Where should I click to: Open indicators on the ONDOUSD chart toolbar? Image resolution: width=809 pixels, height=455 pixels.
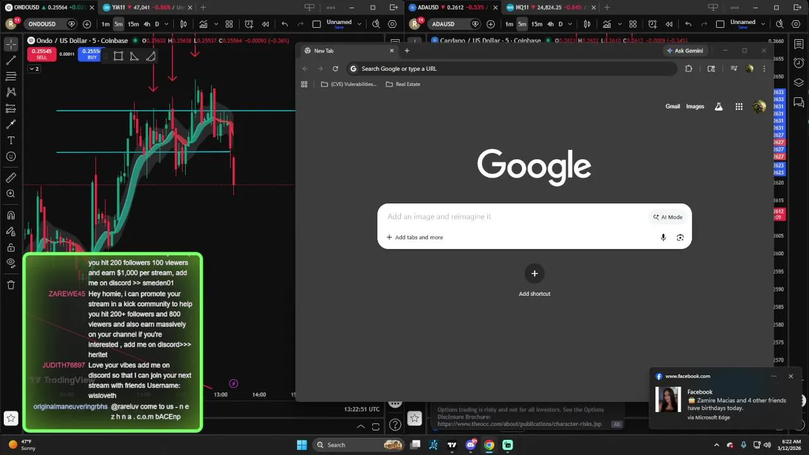click(204, 24)
